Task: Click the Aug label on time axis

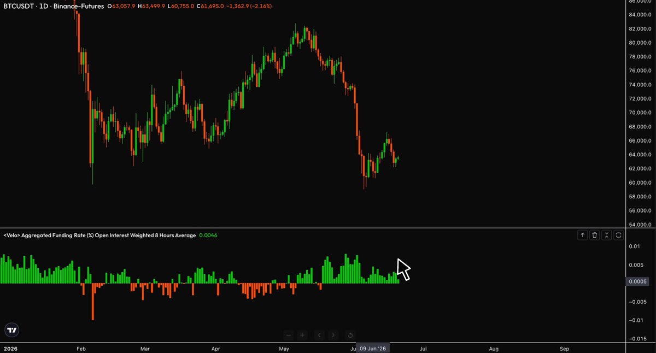Action: (494, 348)
